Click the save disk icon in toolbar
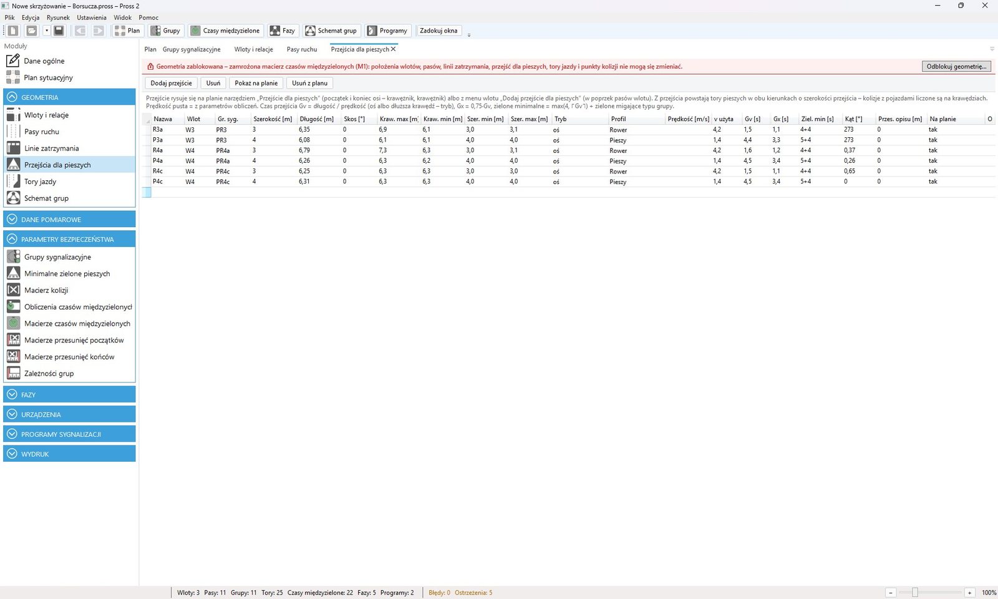Viewport: 998px width, 599px height. (59, 31)
